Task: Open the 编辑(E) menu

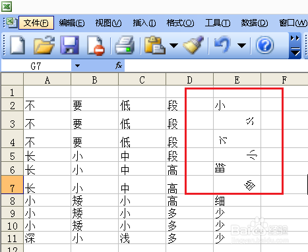Action: (72, 23)
